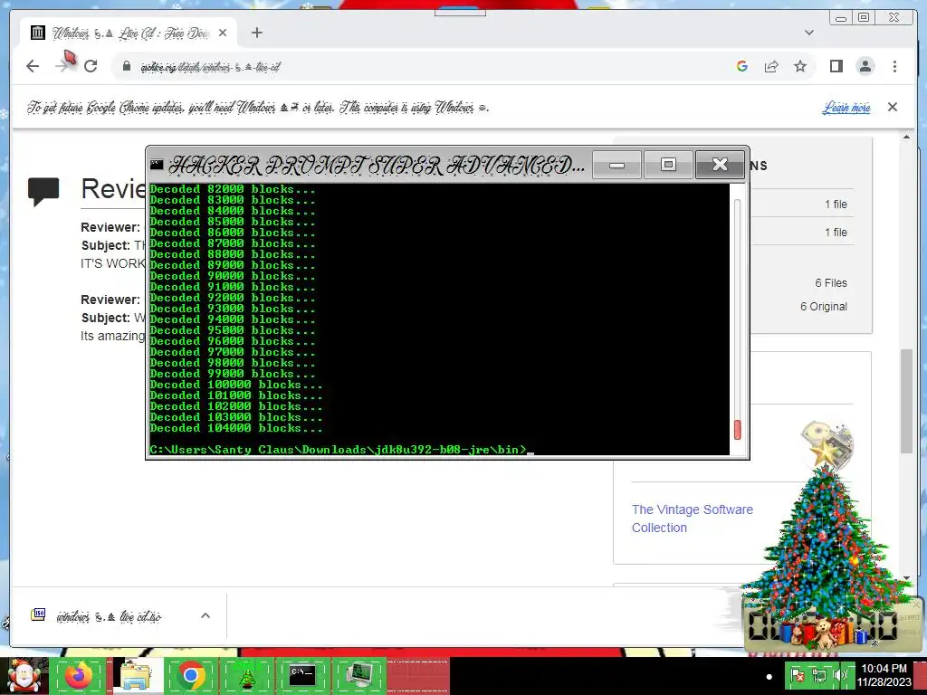Toggle Chrome side panel

836,66
